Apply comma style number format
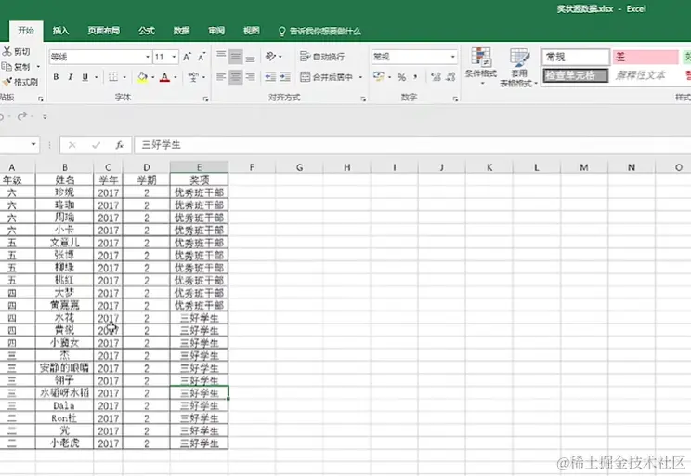691x476 pixels. point(415,77)
